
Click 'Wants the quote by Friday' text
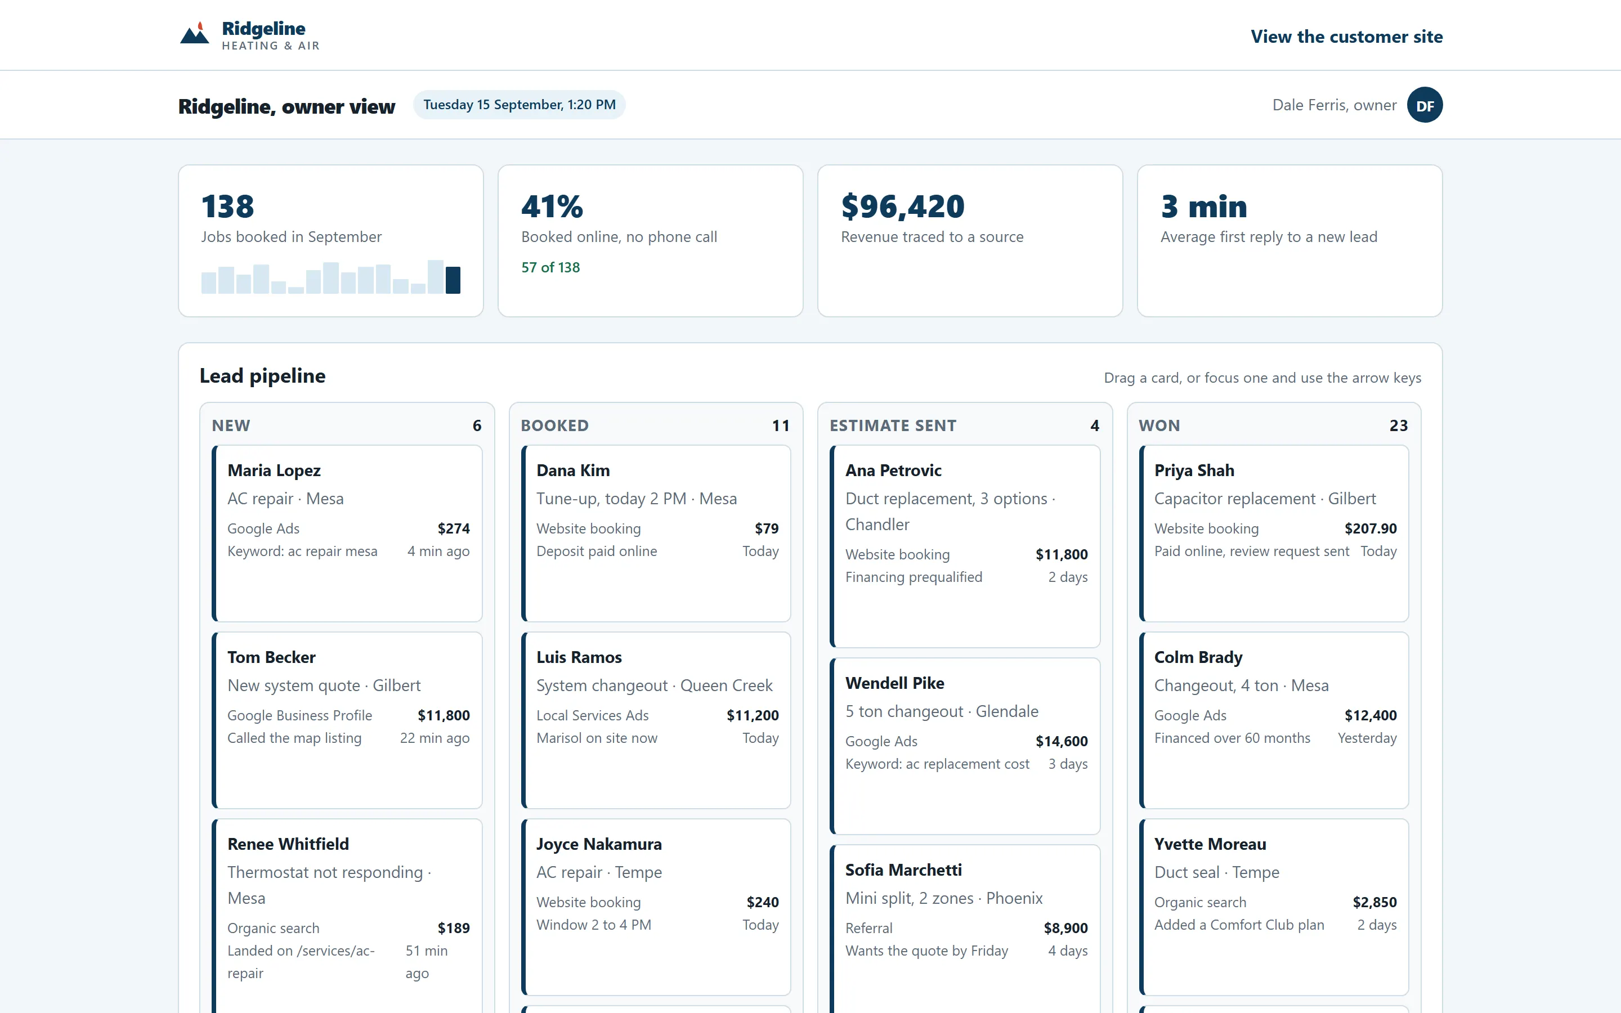pos(926,951)
